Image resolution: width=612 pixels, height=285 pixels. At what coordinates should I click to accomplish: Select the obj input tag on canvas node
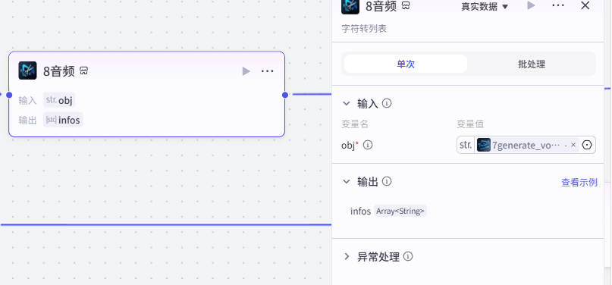pos(59,100)
